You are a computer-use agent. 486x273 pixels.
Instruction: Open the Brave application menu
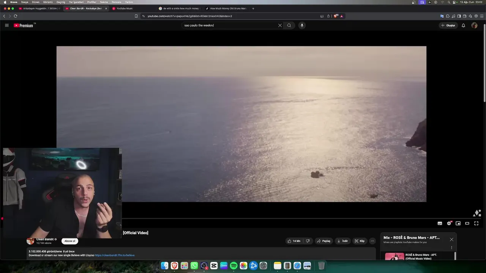pos(14,2)
